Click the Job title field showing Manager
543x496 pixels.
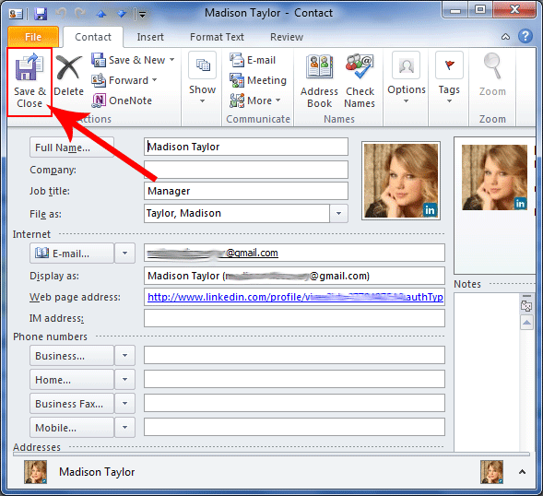tap(246, 191)
